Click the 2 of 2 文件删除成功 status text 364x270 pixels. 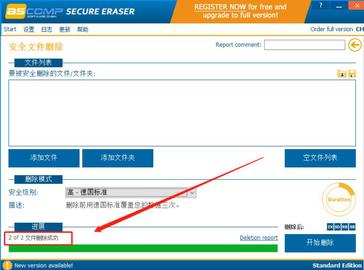(x=33, y=238)
